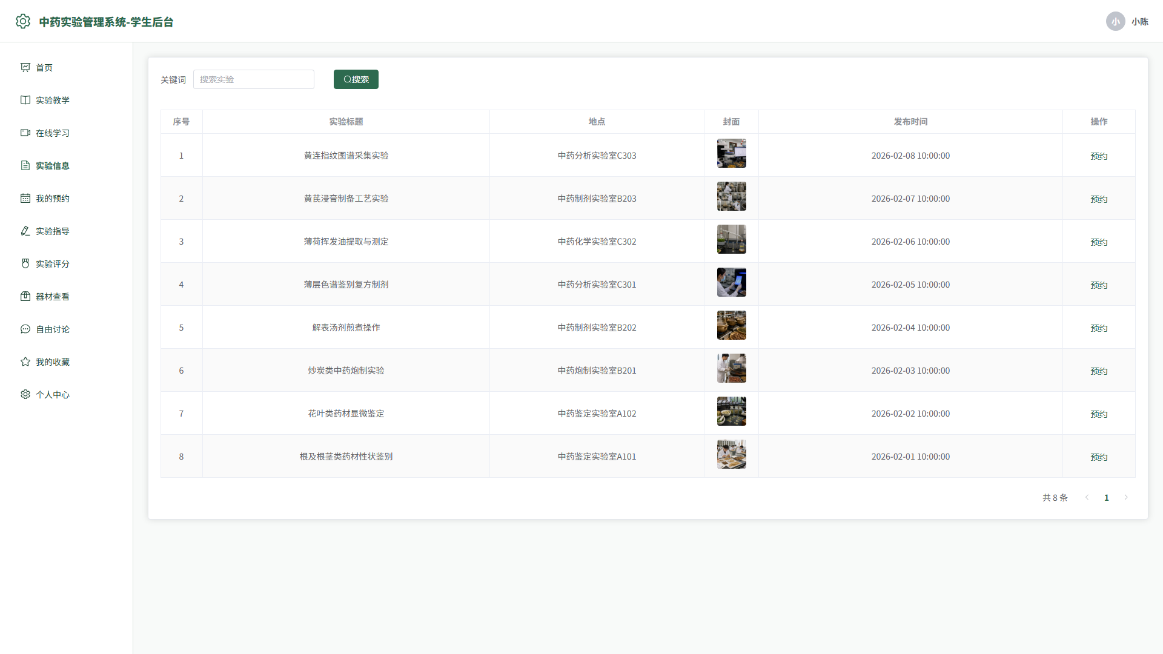Click the green 搜索 button
The image size is (1163, 654).
point(356,79)
